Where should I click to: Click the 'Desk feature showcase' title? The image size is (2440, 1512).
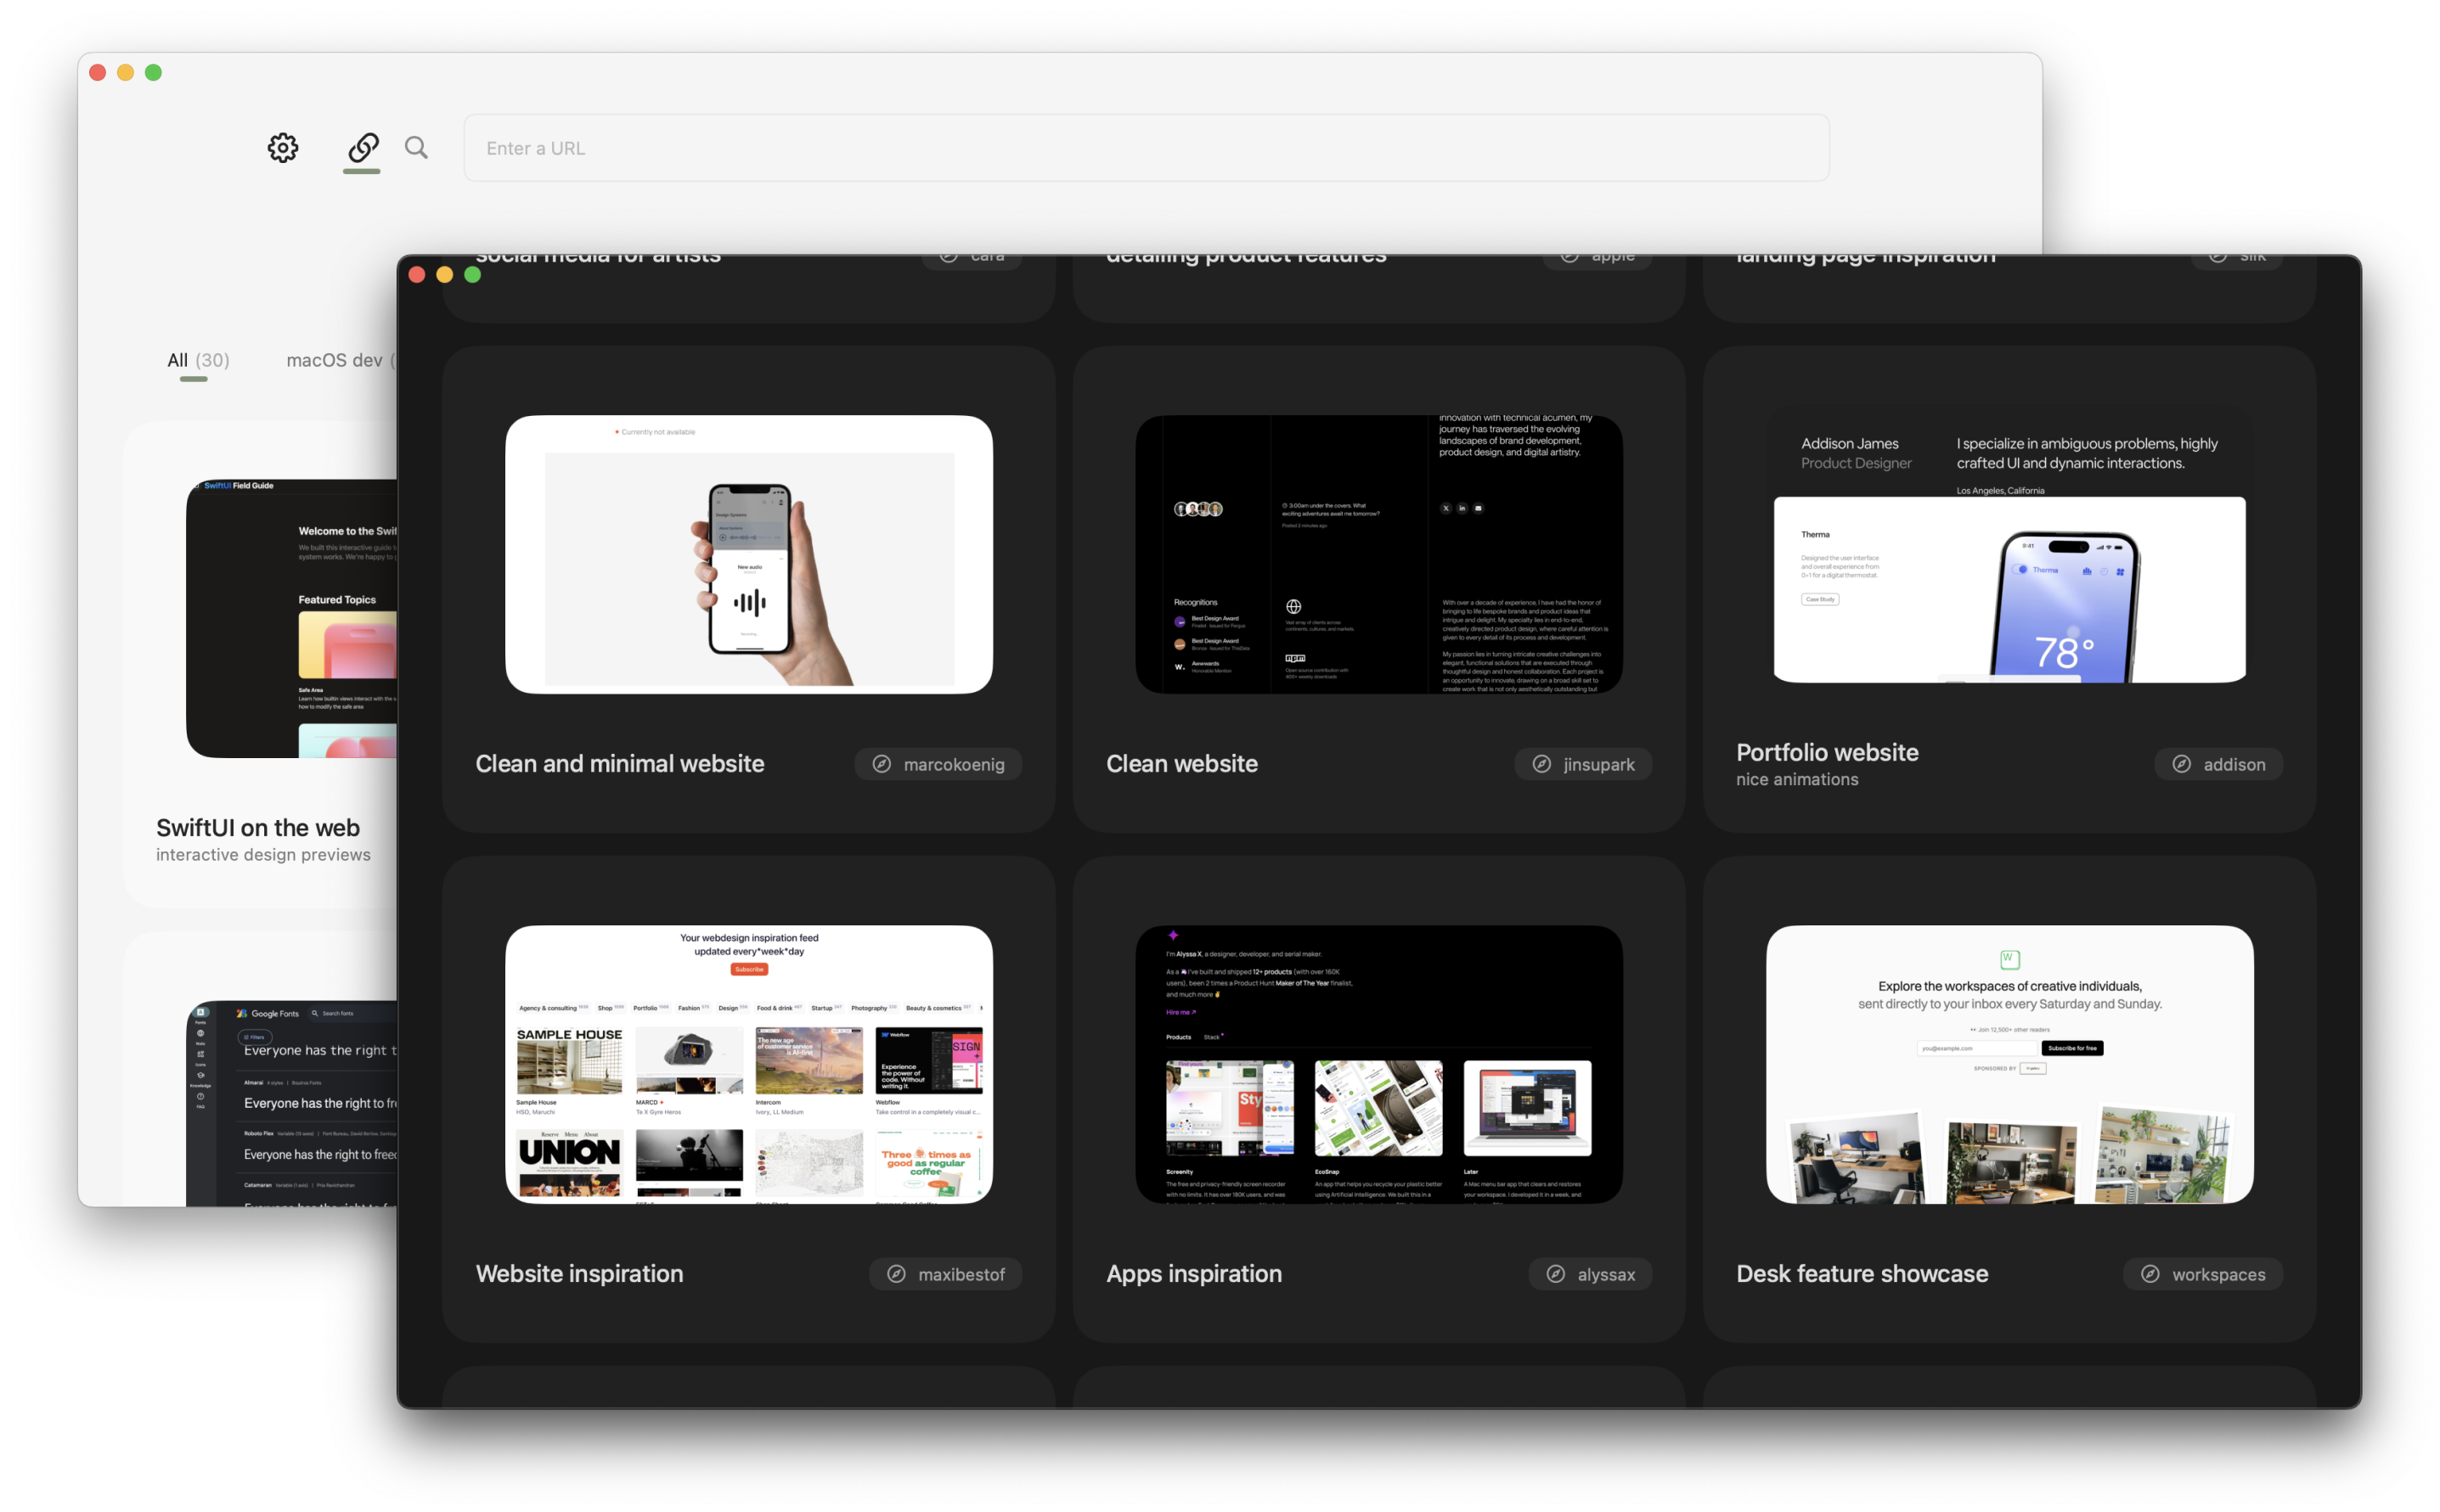(1862, 1274)
